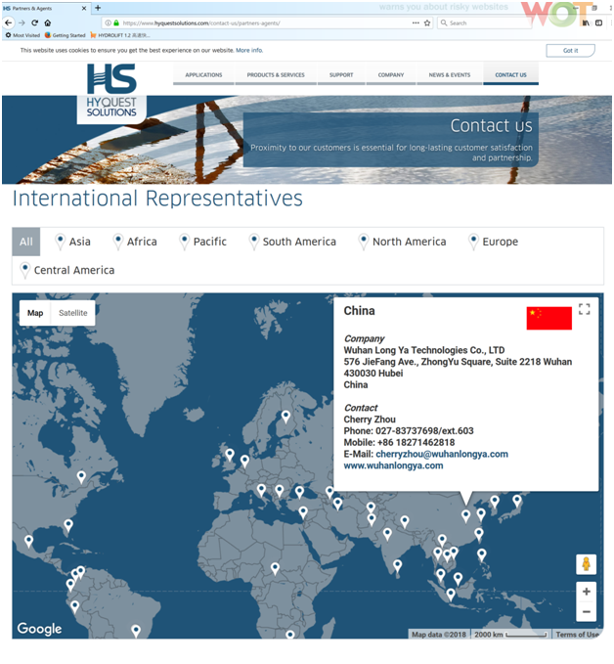Filter representatives by Africa

click(x=135, y=242)
